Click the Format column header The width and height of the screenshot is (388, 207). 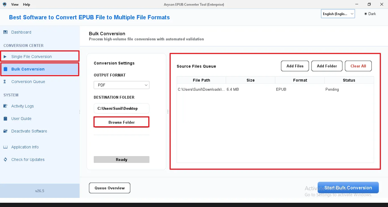point(300,80)
